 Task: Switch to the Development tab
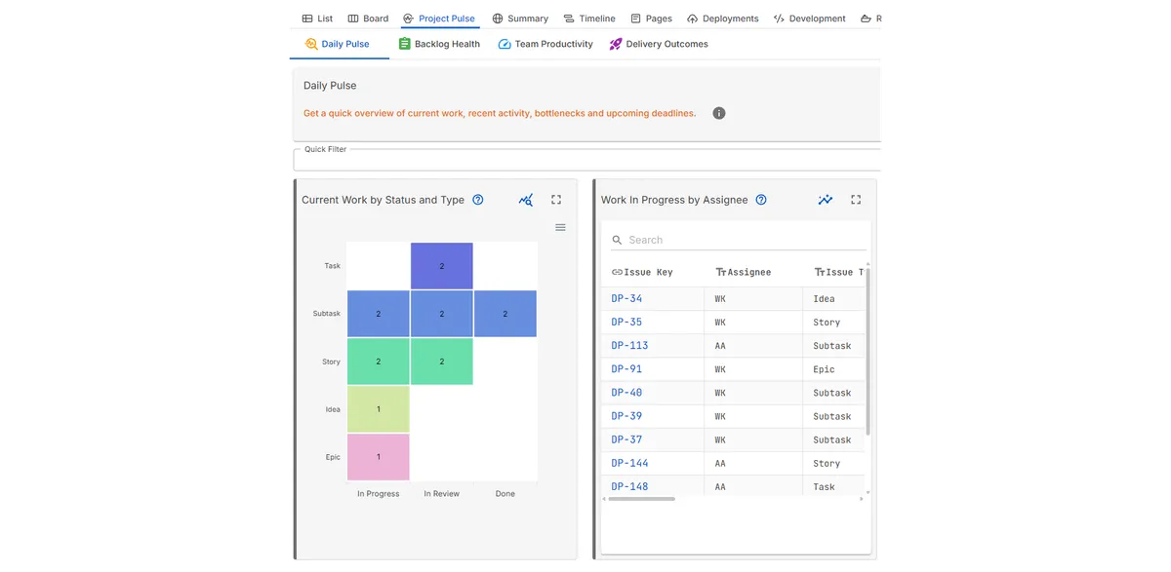click(809, 19)
